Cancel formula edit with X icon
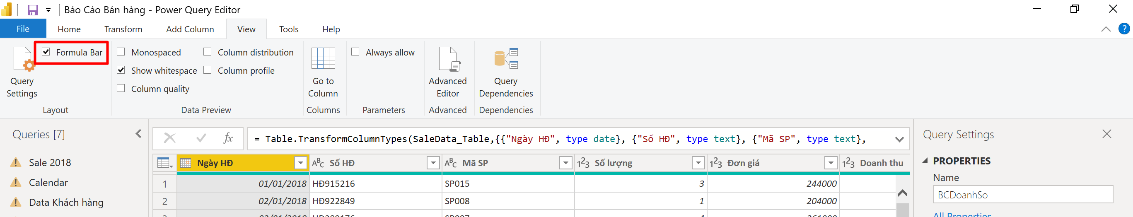This screenshot has height=217, width=1133. tap(170, 139)
